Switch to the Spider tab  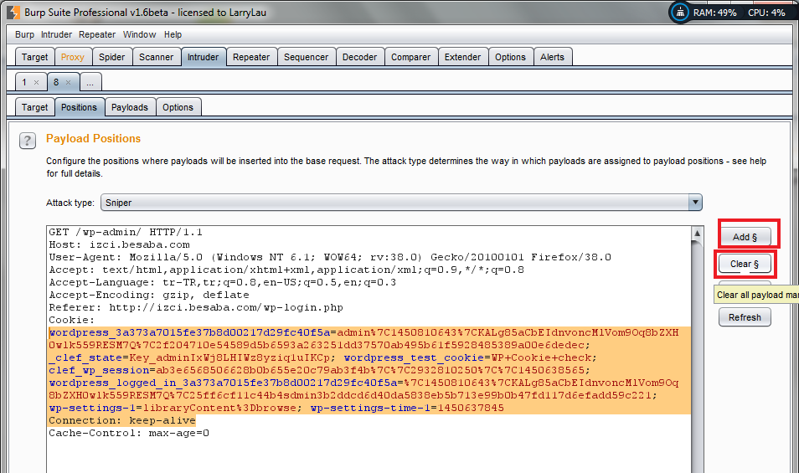click(x=111, y=57)
